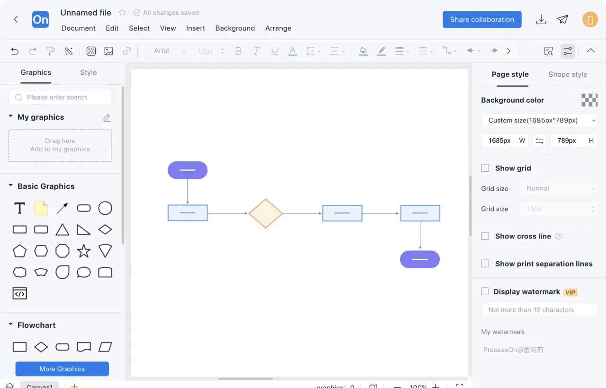
Task: Click the Please enter search field
Action: pyautogui.click(x=60, y=97)
